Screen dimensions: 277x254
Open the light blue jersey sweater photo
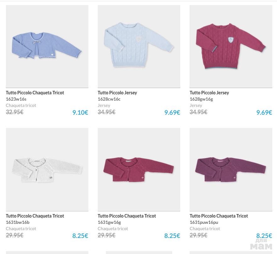139,46
